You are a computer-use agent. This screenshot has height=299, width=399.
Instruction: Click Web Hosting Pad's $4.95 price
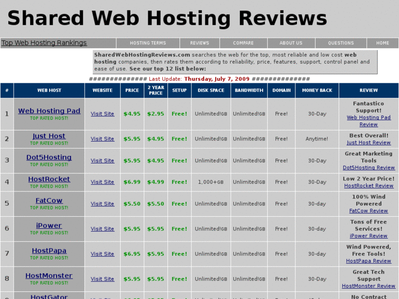132,114
